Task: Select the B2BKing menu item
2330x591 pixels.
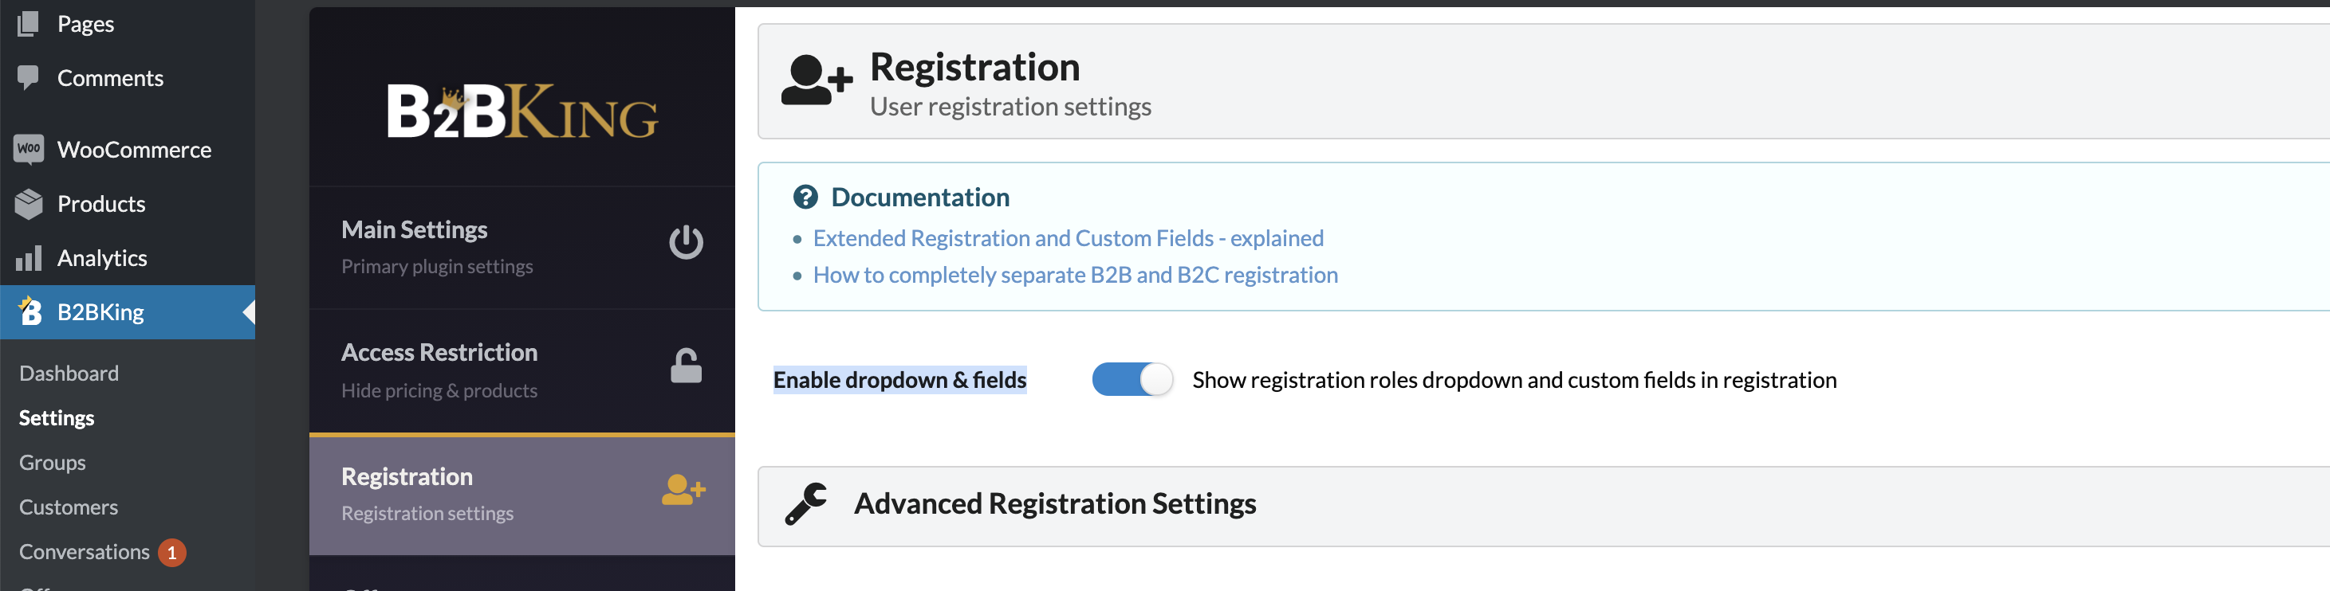Action: (x=128, y=313)
